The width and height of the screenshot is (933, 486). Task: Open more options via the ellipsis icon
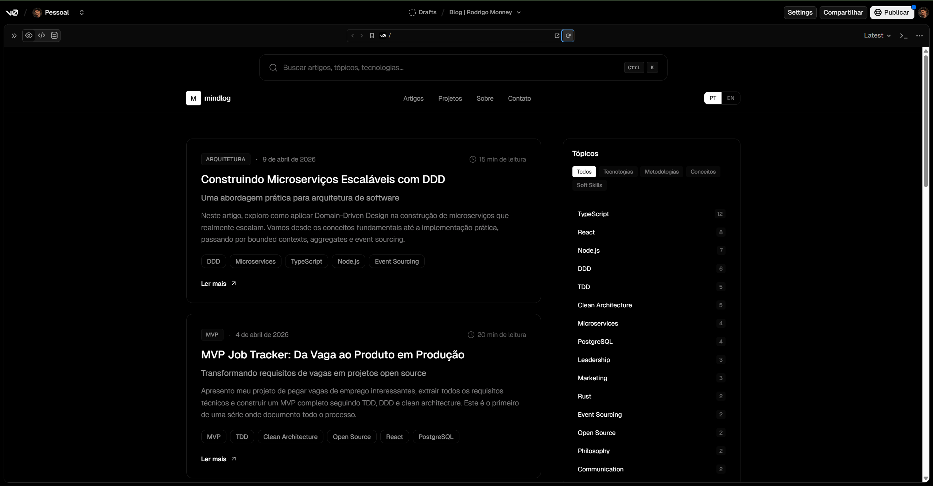pos(919,35)
